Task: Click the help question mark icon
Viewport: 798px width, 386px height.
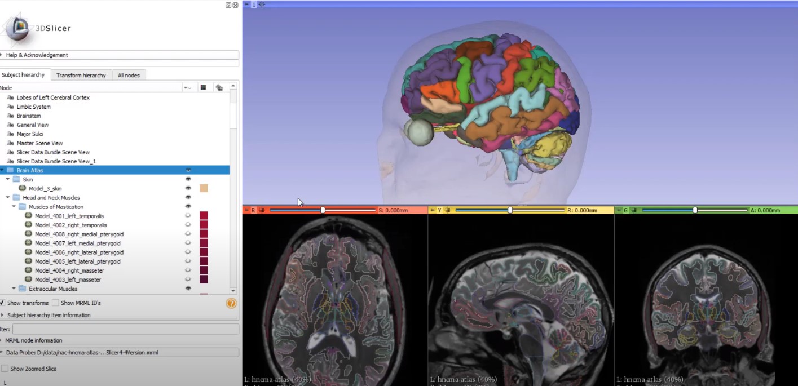Action: (x=231, y=303)
